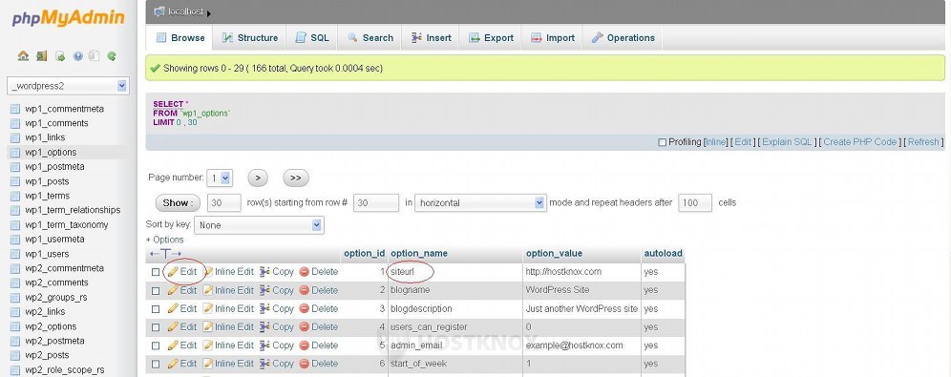This screenshot has width=951, height=377.
Task: Open the Insert tab
Action: click(431, 37)
